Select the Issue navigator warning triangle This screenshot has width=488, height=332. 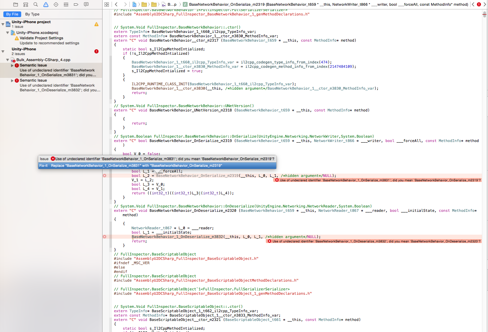click(x=45, y=4)
